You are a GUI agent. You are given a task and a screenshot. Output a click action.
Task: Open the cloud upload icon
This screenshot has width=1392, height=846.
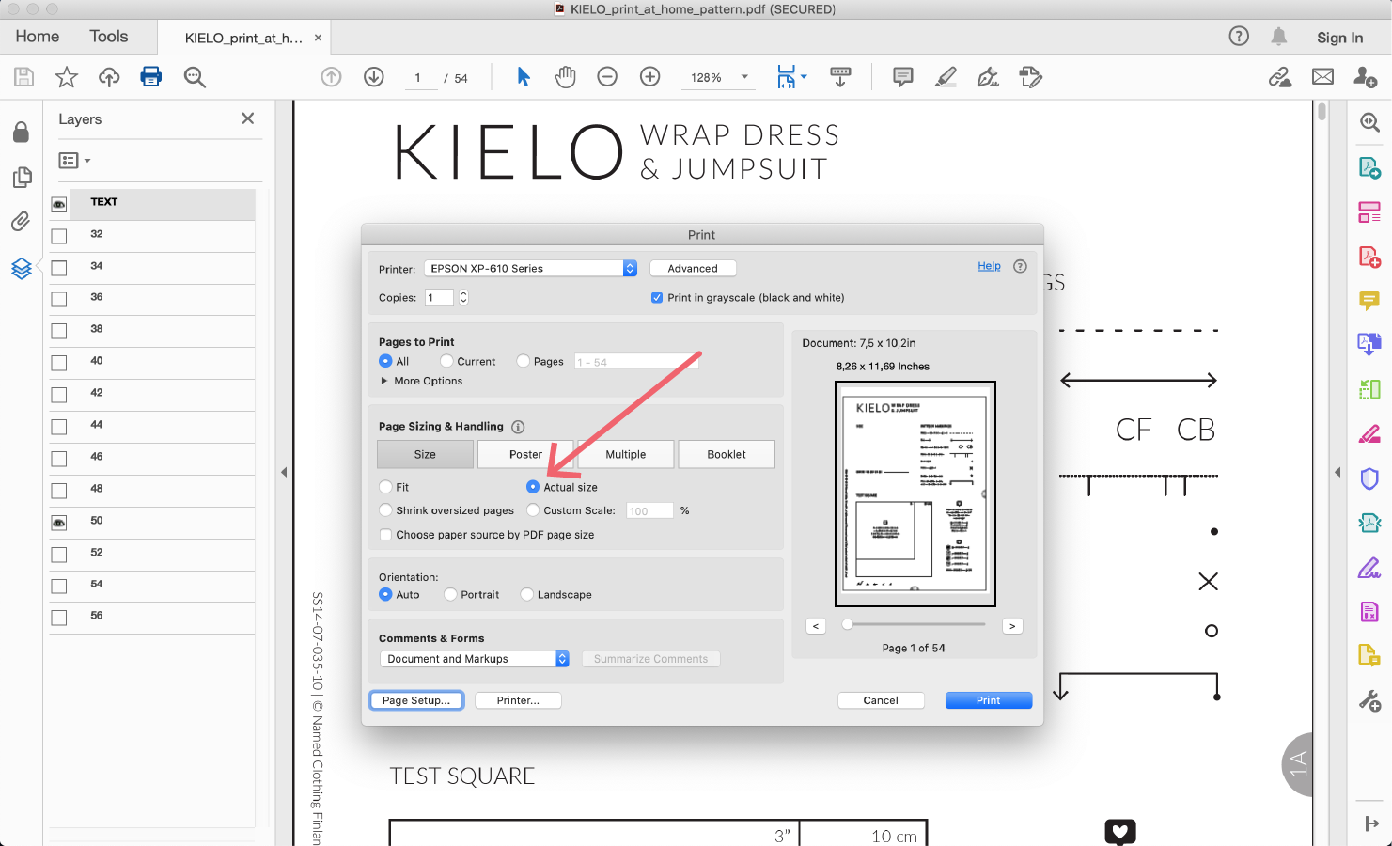pyautogui.click(x=109, y=77)
